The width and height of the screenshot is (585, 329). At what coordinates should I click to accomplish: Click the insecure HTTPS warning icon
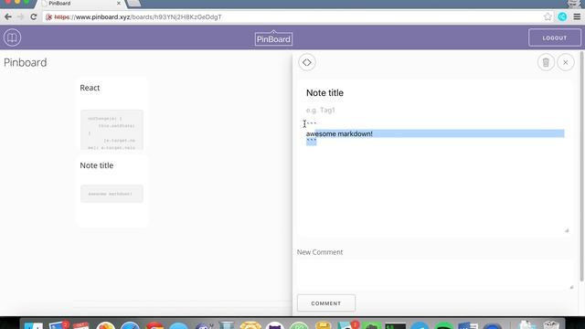coord(48,17)
